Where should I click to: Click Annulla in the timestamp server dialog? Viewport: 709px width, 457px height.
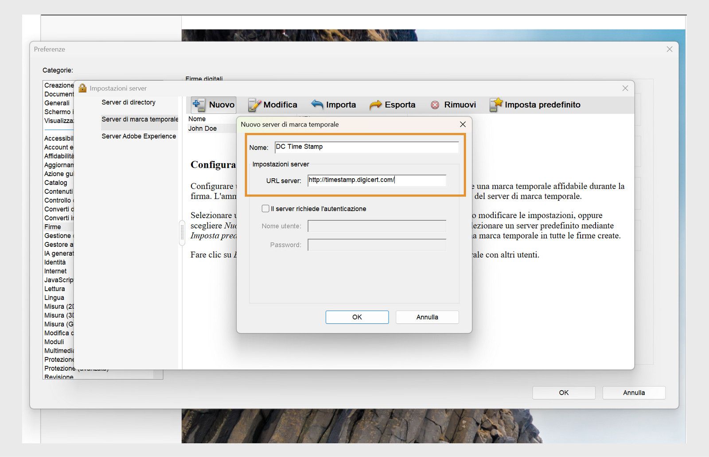[426, 317]
